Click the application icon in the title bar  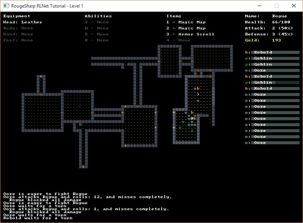(6, 6)
